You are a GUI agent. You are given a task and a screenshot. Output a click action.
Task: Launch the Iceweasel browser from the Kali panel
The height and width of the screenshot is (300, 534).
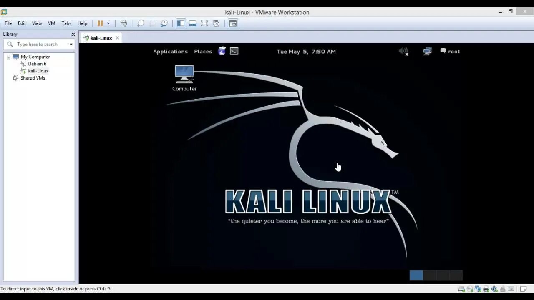222,51
